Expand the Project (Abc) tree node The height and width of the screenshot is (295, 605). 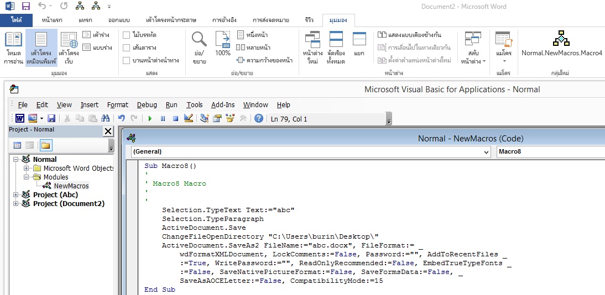16,195
